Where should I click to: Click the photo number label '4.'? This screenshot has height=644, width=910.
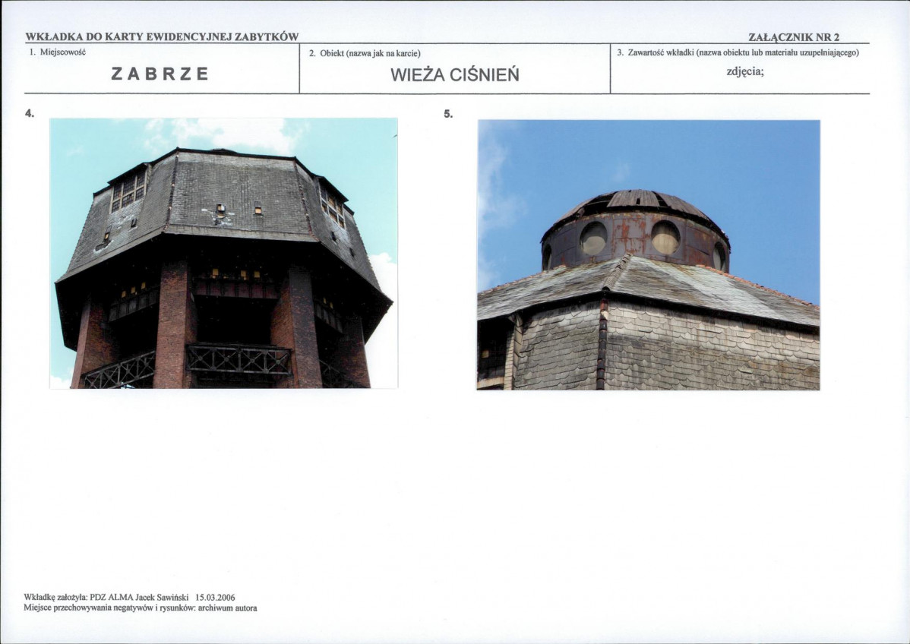coord(30,113)
